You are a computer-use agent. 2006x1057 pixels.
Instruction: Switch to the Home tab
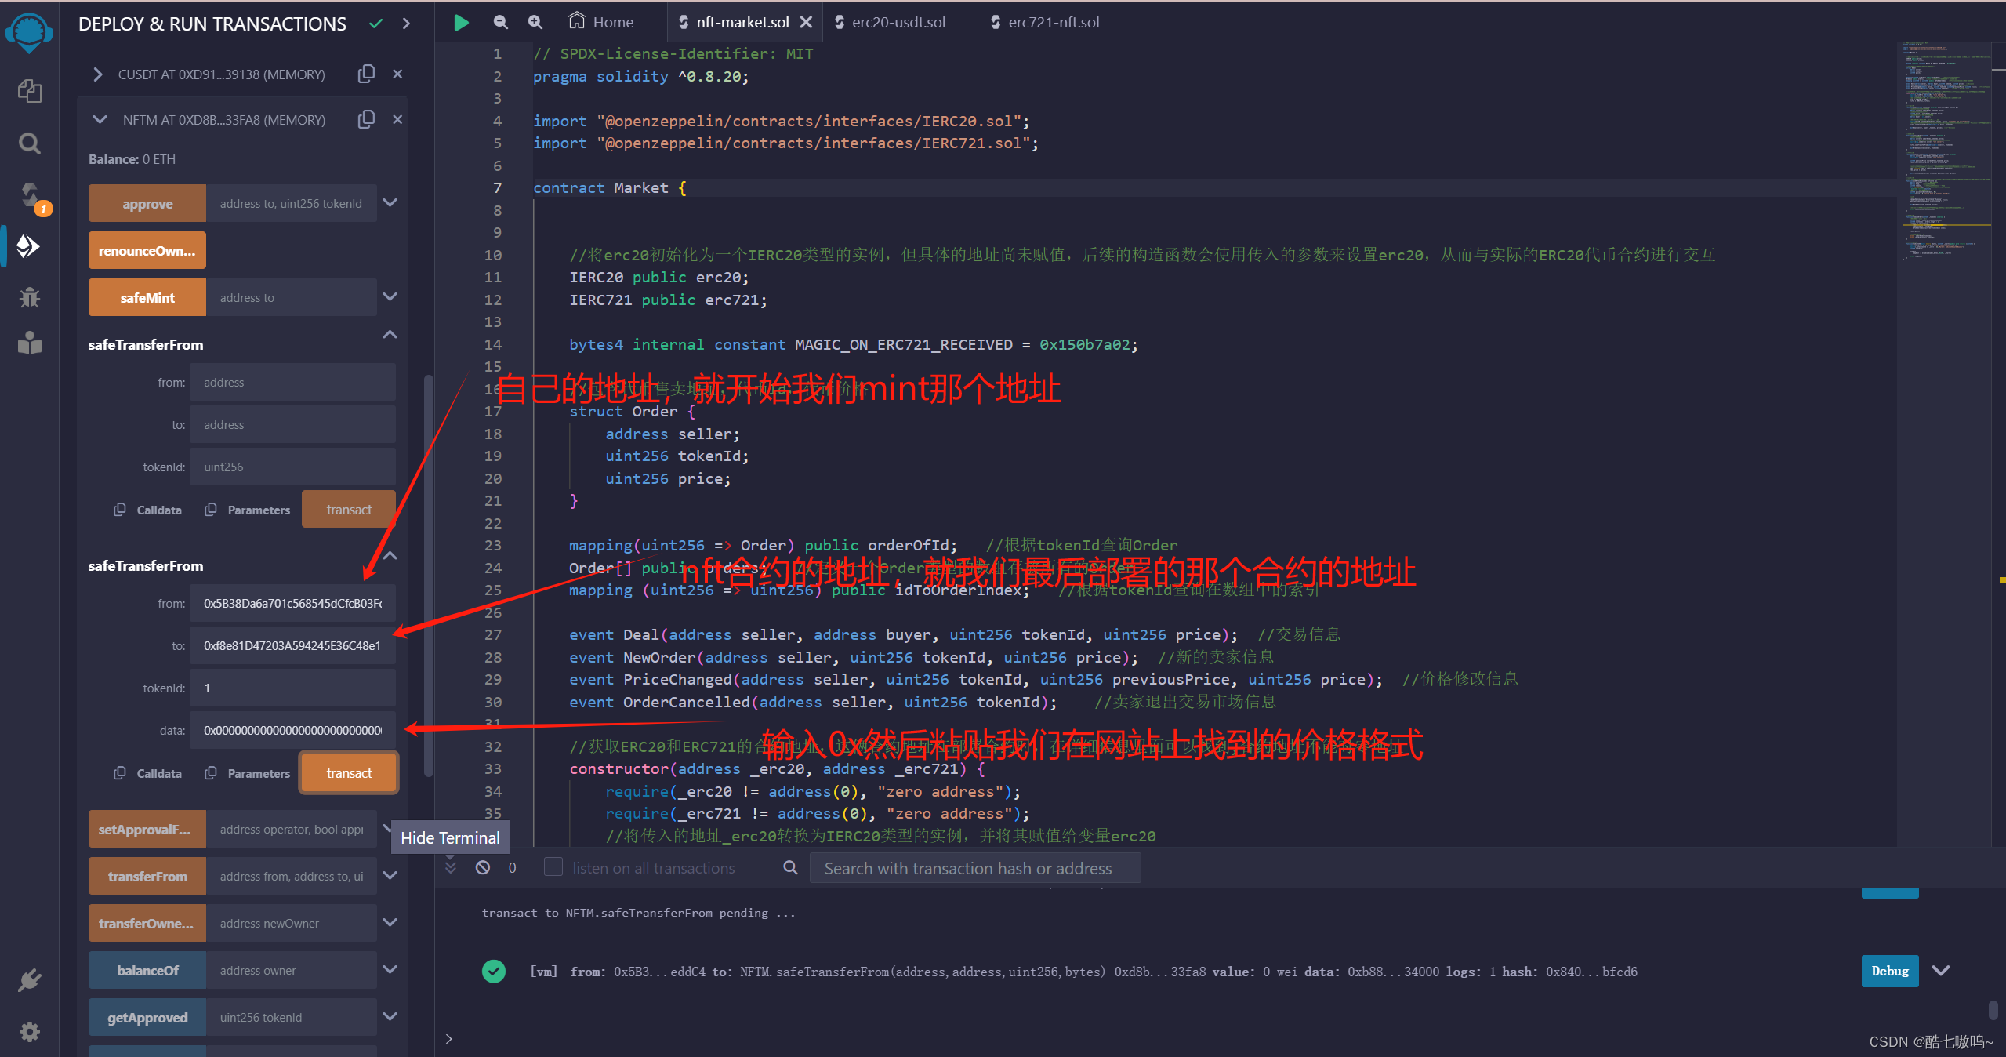point(601,22)
